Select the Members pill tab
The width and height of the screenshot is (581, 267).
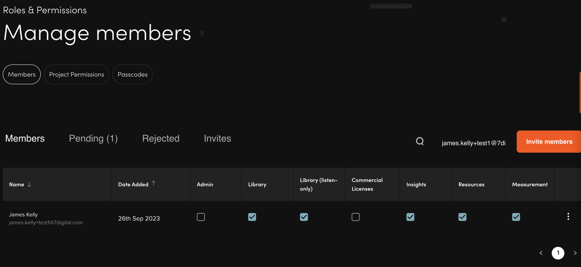point(22,74)
